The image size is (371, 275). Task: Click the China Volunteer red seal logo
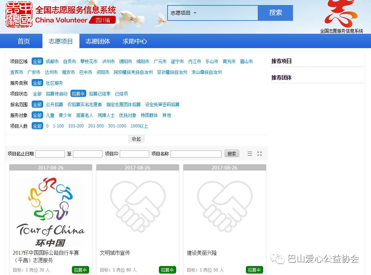point(19,14)
